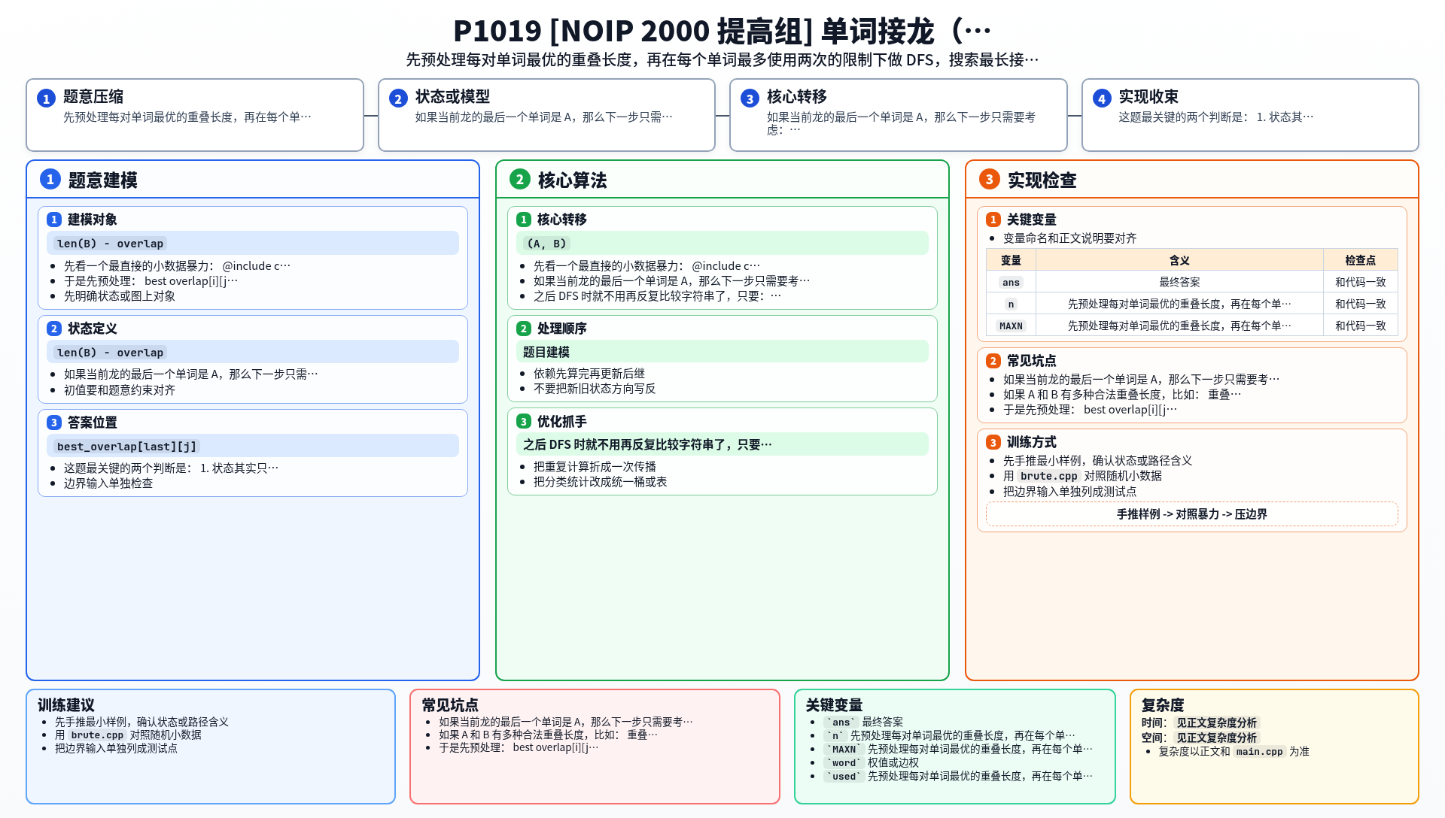This screenshot has height=818, width=1445.
Task: Click the blue 1 badge of 题意建模 column
Action: (x=50, y=179)
